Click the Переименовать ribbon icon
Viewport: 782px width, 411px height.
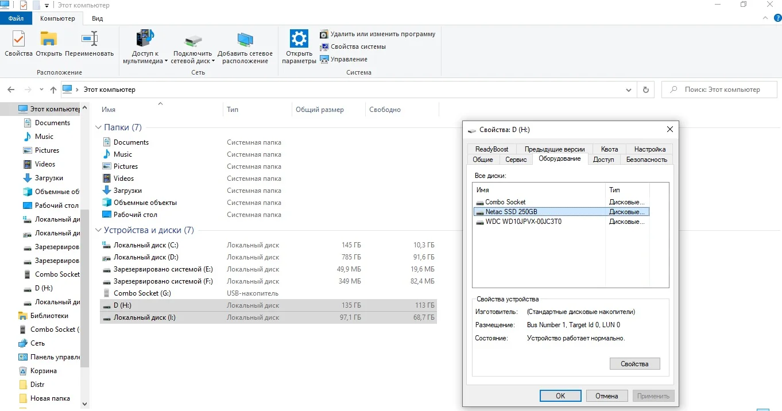(90, 45)
